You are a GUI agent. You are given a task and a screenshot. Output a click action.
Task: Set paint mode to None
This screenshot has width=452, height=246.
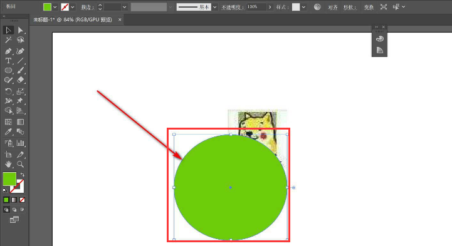[x=22, y=200]
